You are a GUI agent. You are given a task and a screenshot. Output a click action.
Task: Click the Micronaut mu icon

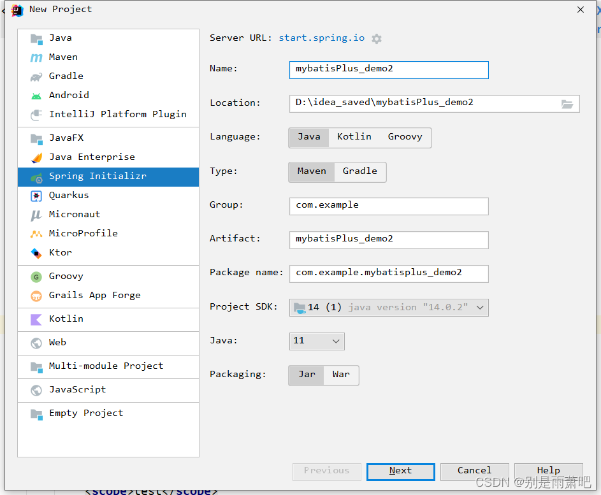click(x=36, y=215)
